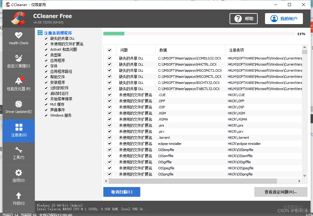Select the OISjpegfile data cell

click(166, 168)
